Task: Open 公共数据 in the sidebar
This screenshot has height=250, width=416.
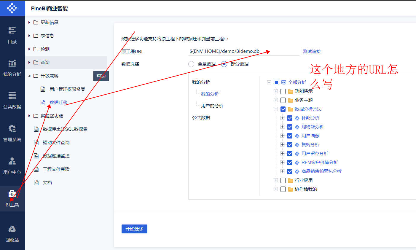Action: click(x=12, y=100)
